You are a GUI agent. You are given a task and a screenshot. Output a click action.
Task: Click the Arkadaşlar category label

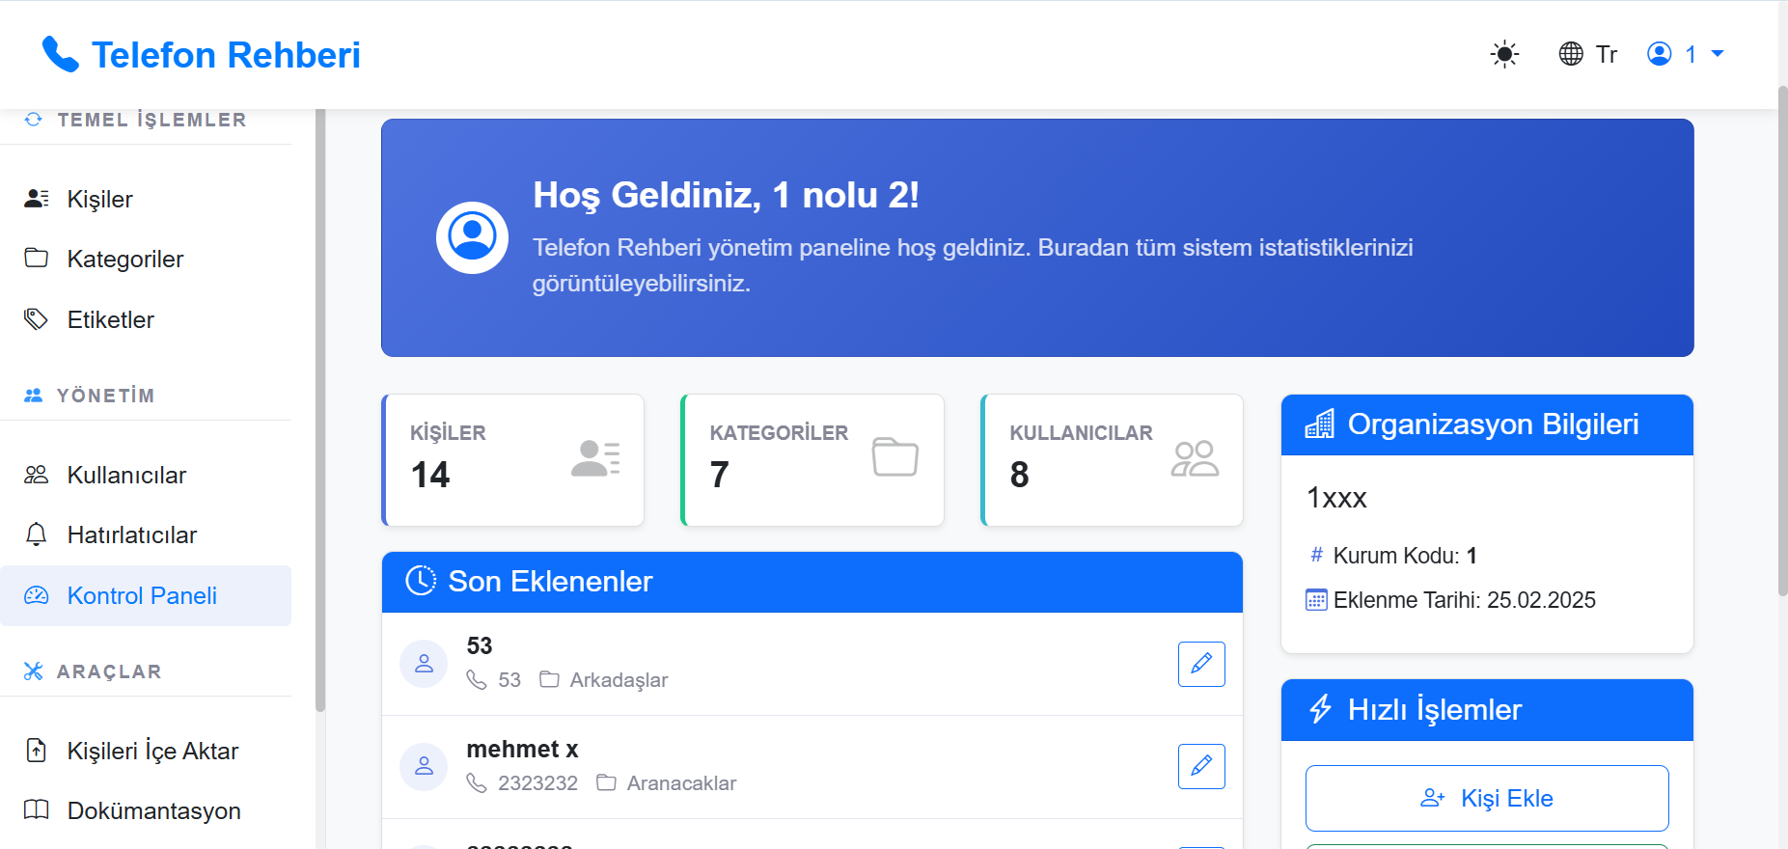click(619, 680)
